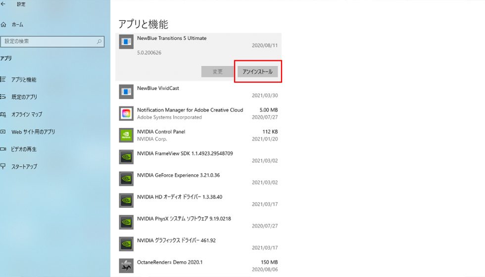485x277 pixels.
Task: Click the NewBlue VividCast app icon
Action: coord(126,92)
